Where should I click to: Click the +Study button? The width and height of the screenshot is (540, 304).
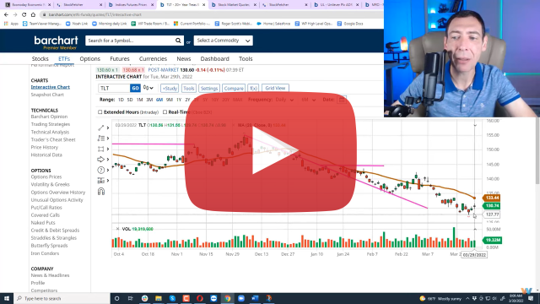pyautogui.click(x=170, y=88)
